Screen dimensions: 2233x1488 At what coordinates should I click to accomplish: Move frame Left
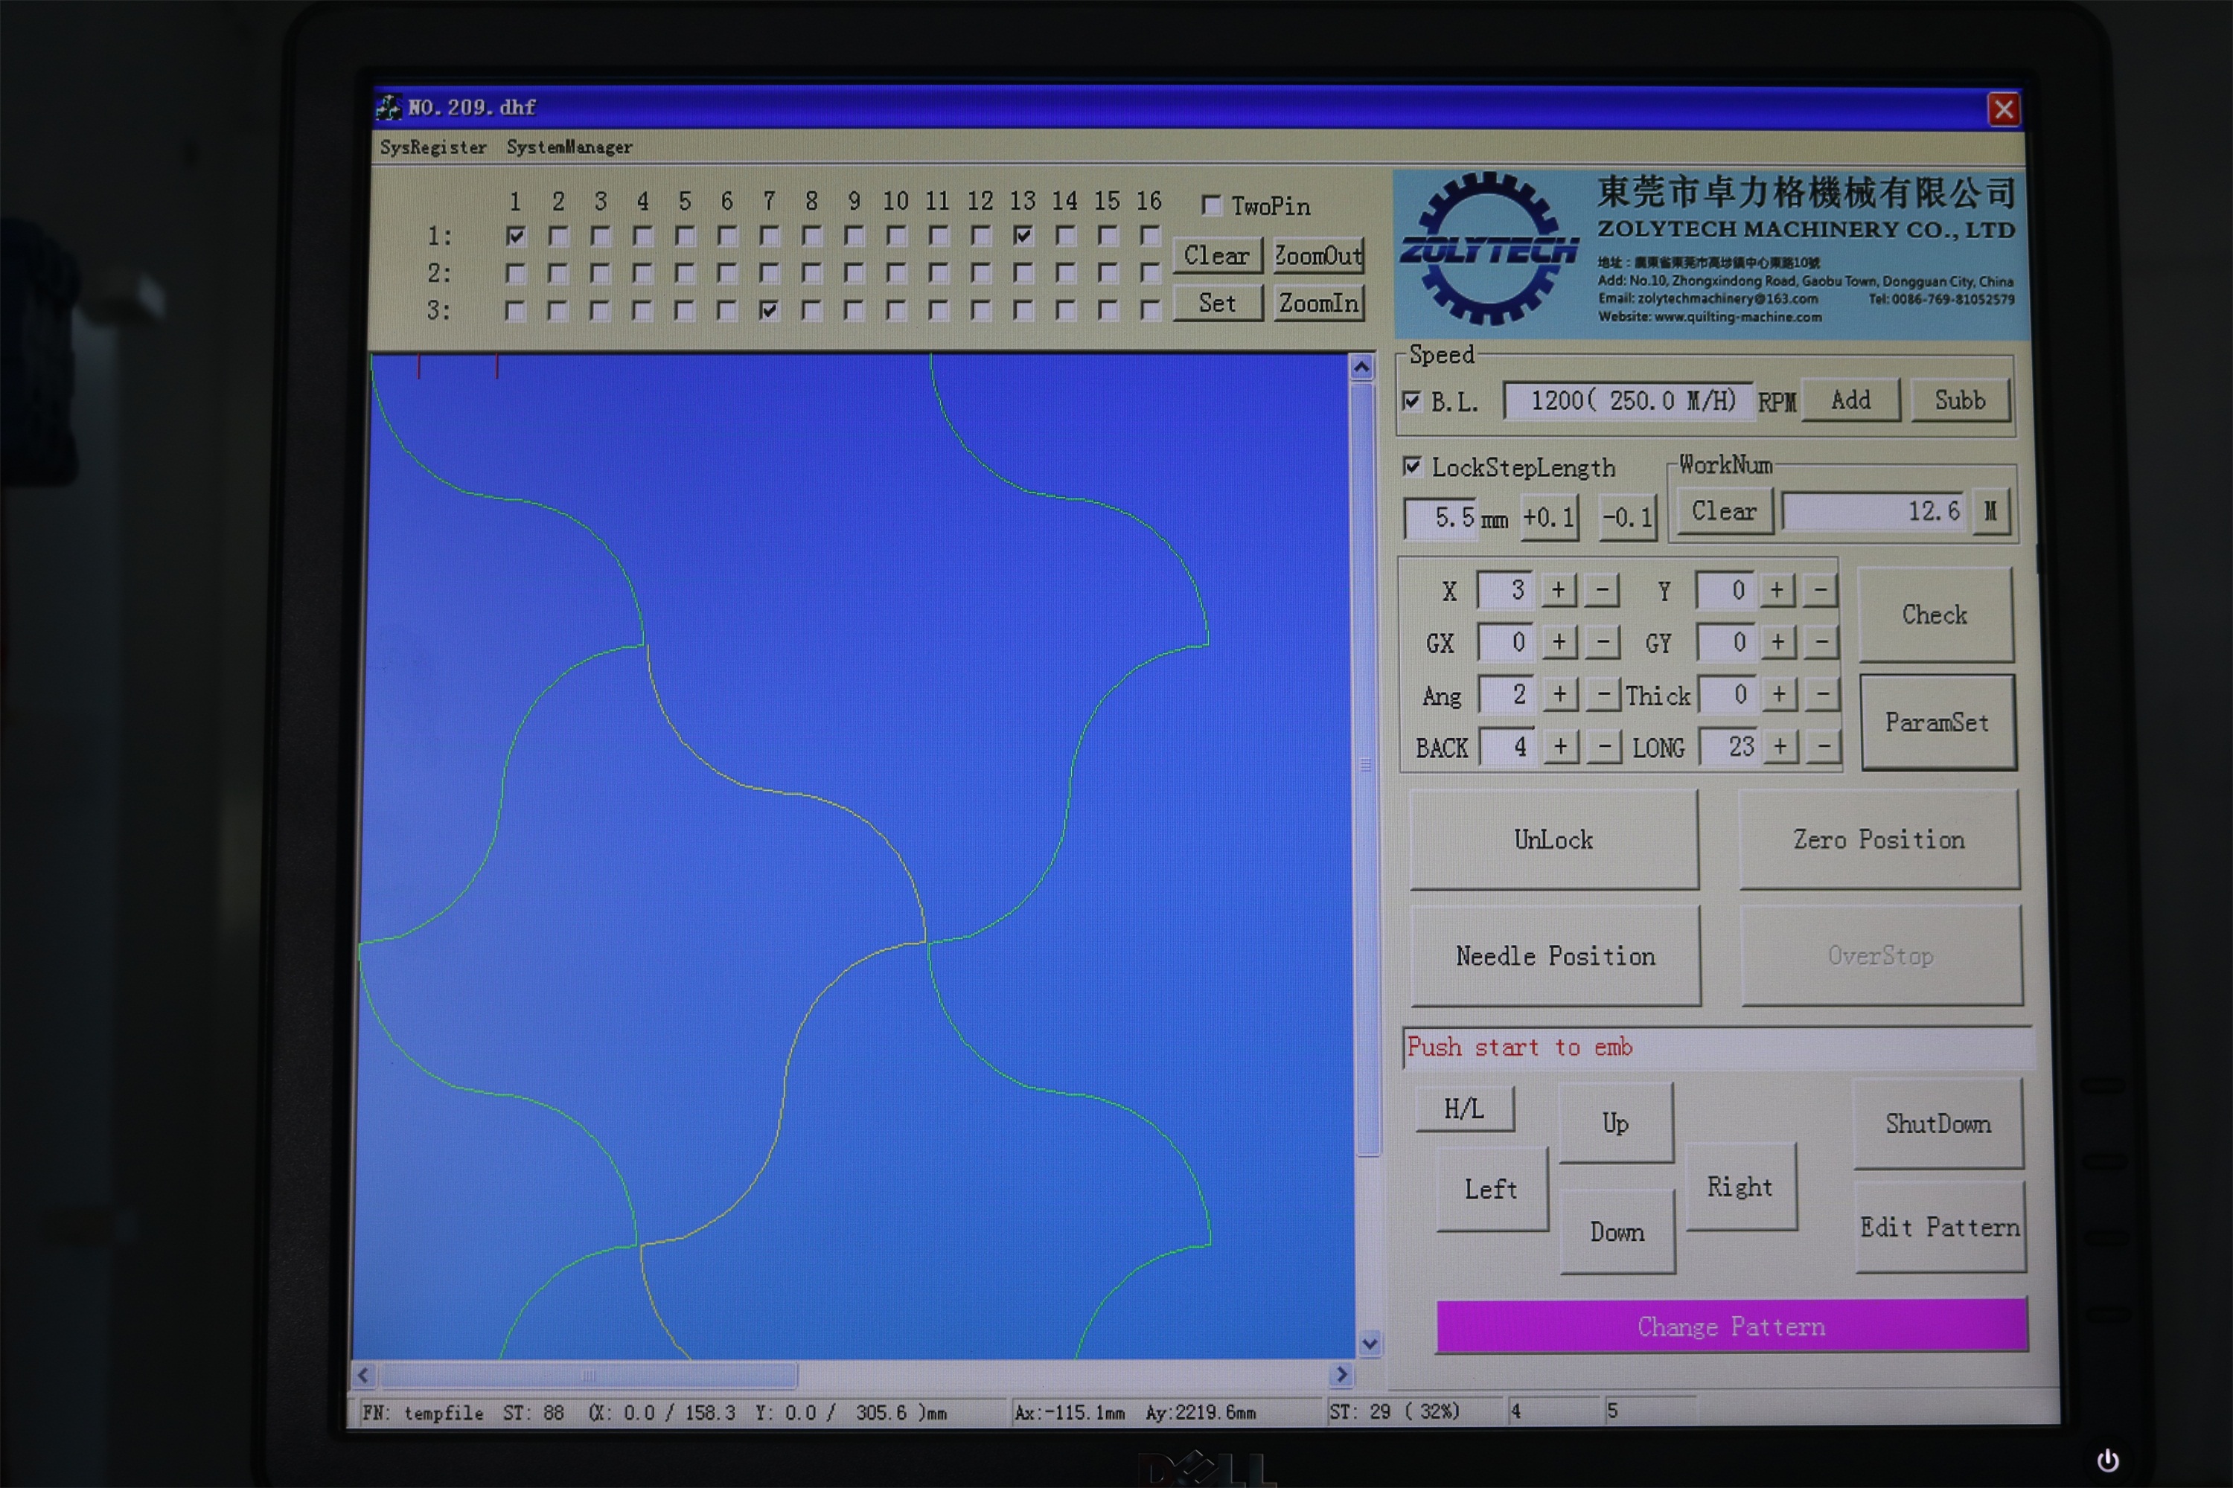tap(1492, 1189)
